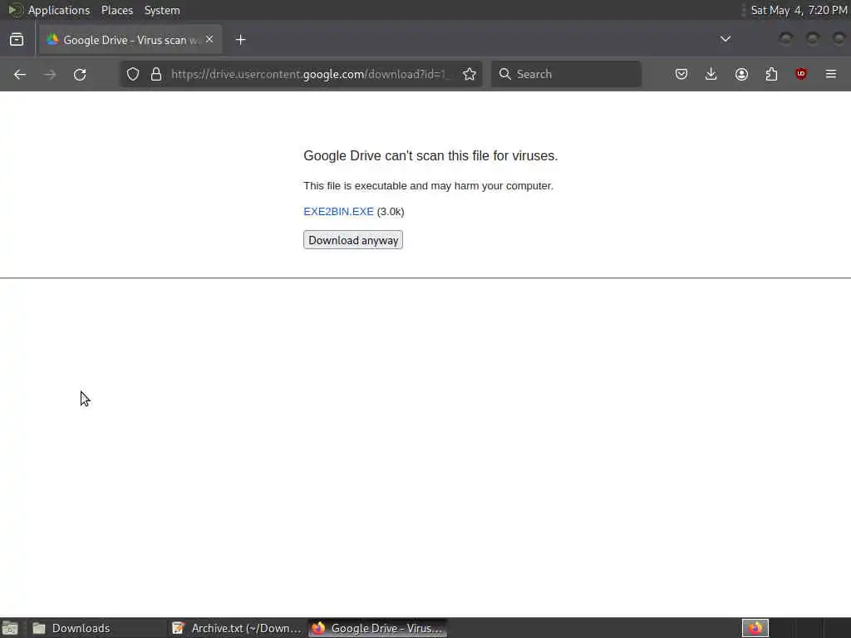
Task: Open Firefox account menu
Action: 741,74
